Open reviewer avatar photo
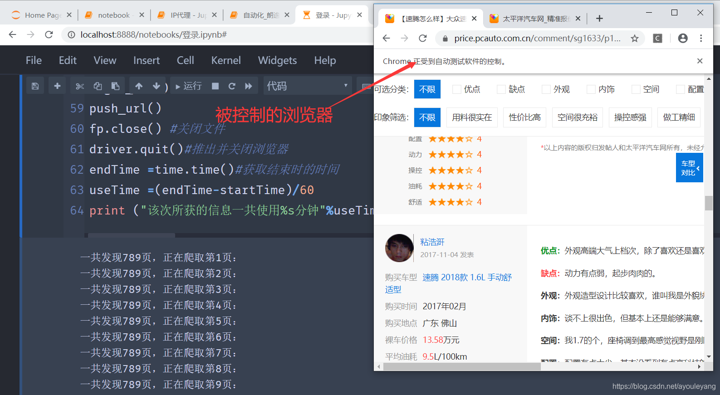Image resolution: width=720 pixels, height=395 pixels. (399, 248)
